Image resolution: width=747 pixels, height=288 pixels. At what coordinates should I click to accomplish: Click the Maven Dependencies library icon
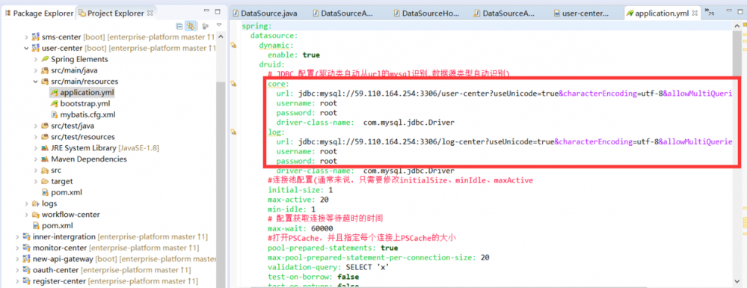pyautogui.click(x=45, y=159)
